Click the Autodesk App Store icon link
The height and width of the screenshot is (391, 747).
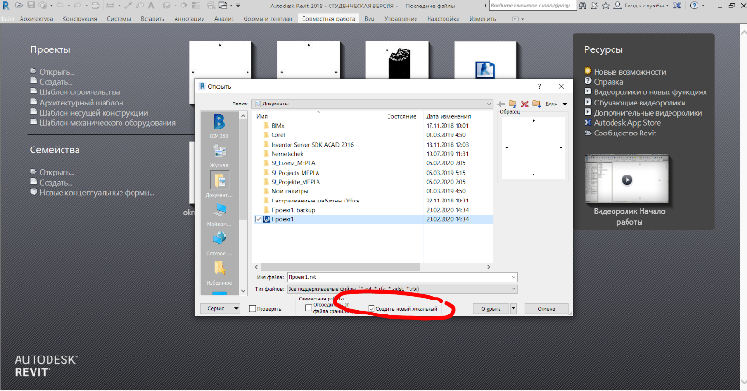(x=588, y=122)
